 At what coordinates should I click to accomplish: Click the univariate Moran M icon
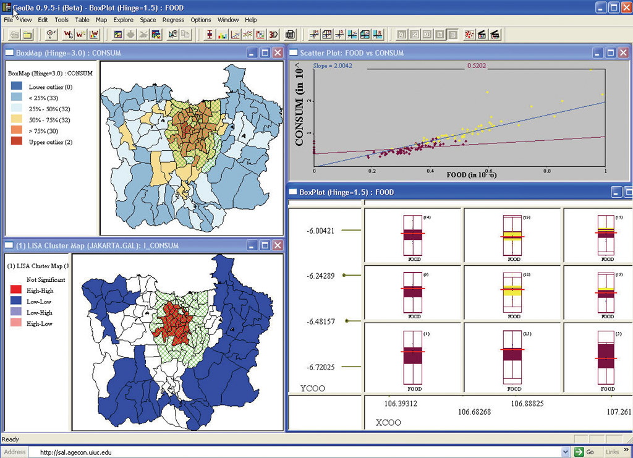coord(314,35)
